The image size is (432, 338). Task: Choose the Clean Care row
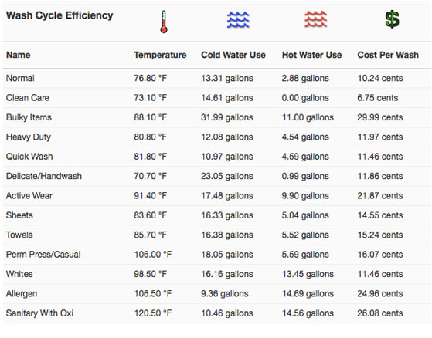217,98
